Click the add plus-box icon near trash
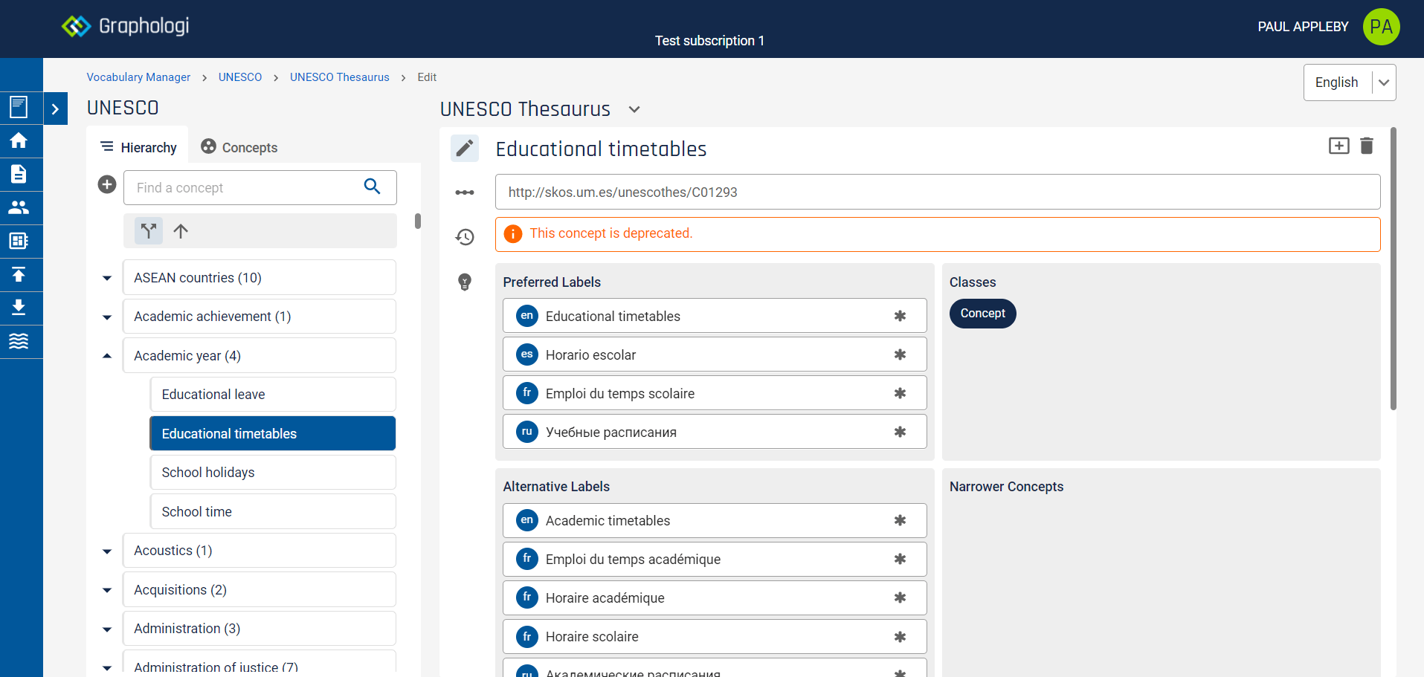Image resolution: width=1424 pixels, height=677 pixels. click(1338, 146)
